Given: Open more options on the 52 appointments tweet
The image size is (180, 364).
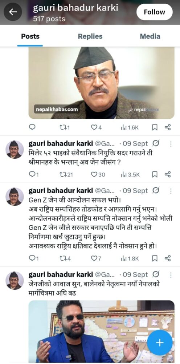Looking at the screenshot, I should click(x=171, y=144).
